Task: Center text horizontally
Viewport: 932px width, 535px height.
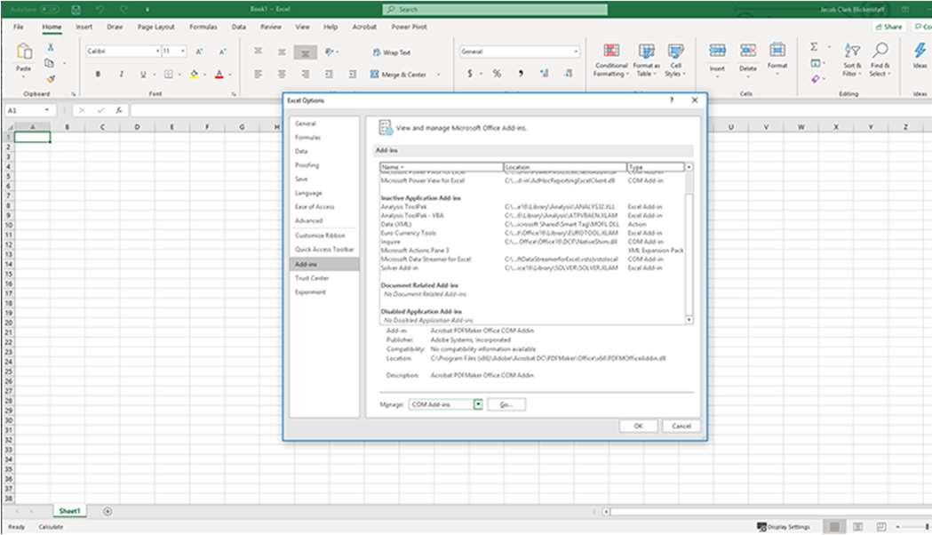Action: [282, 75]
